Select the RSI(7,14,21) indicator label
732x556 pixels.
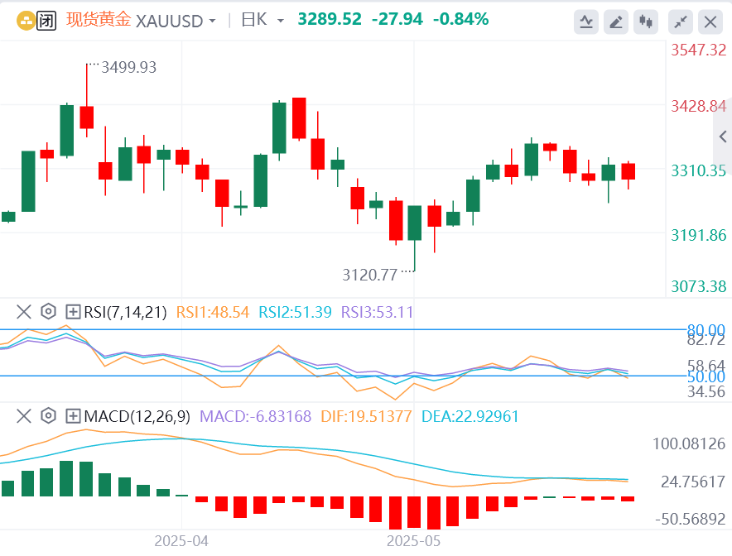tap(125, 312)
